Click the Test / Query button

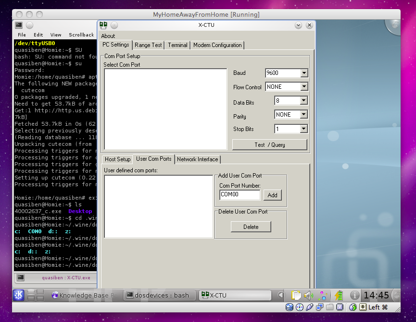[269, 145]
